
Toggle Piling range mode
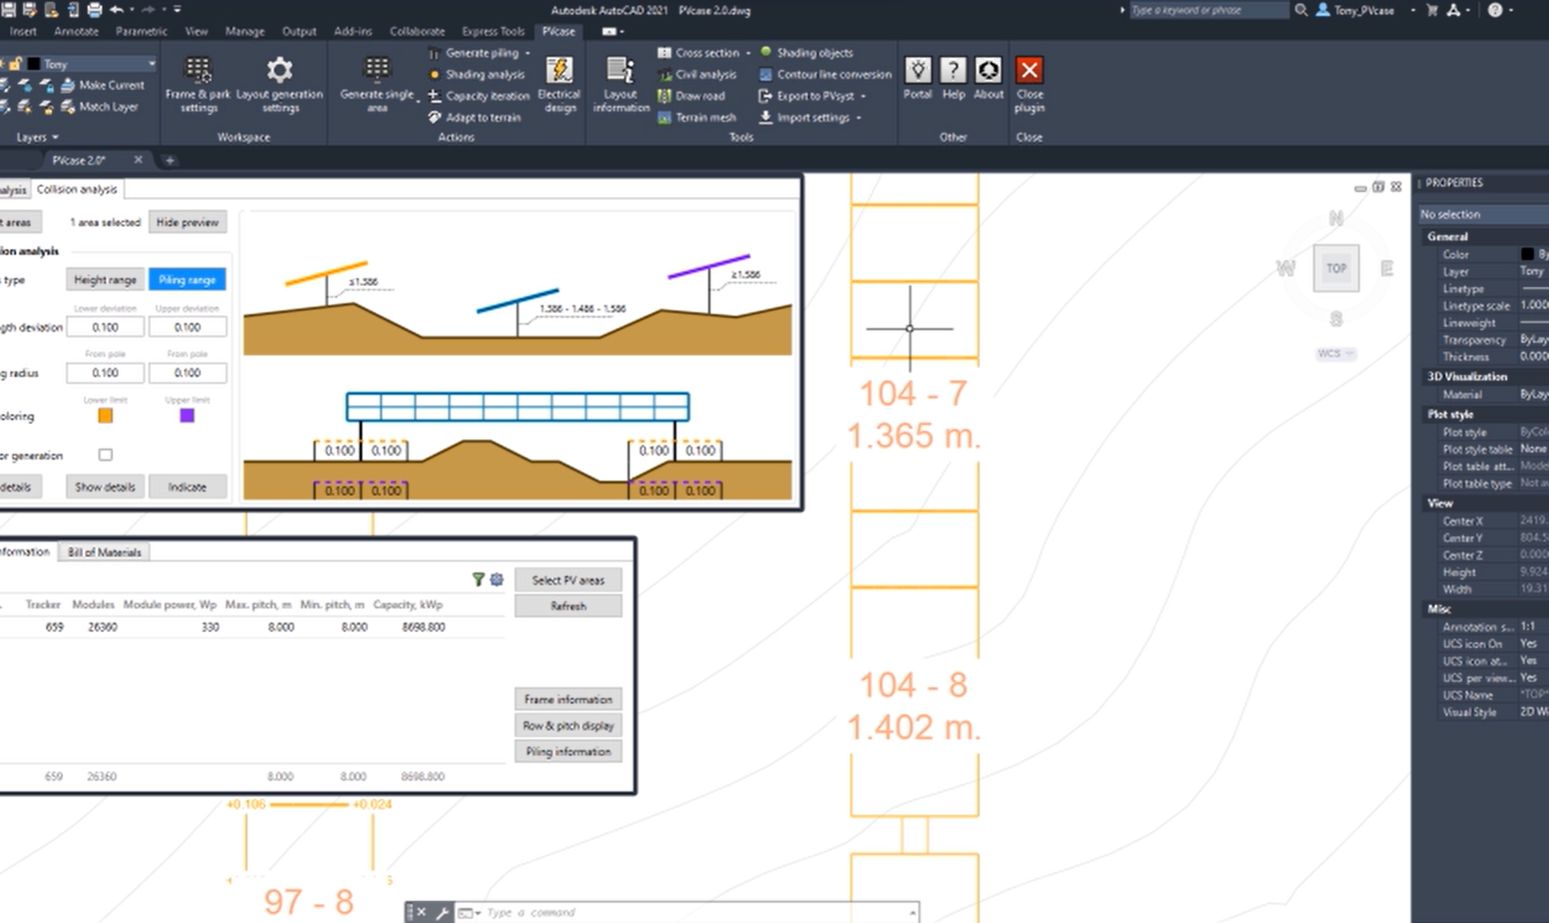click(187, 279)
